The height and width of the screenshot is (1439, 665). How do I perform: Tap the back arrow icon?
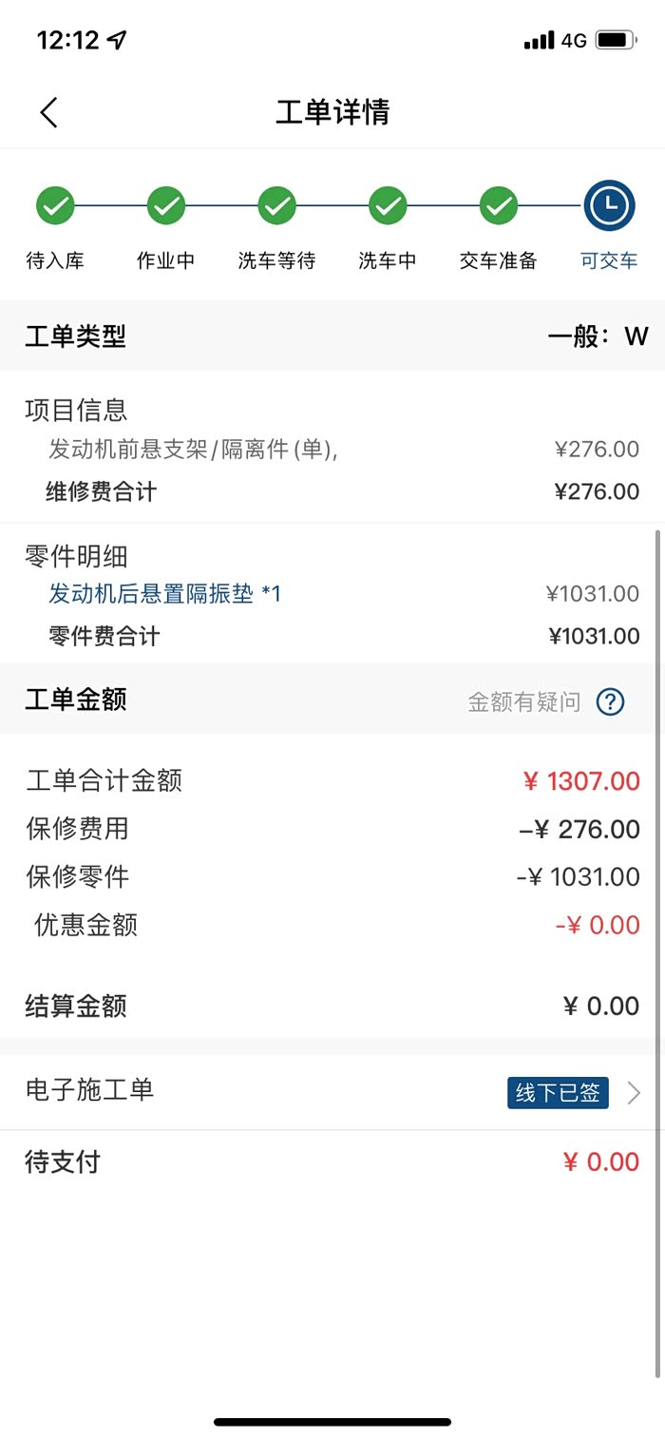[49, 112]
